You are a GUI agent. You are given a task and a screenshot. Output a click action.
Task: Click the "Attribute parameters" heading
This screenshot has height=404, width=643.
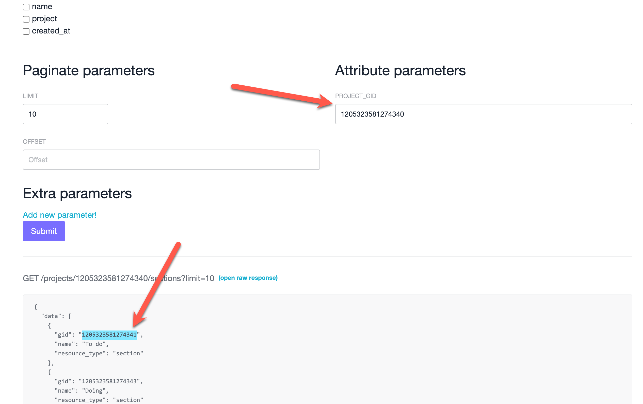tap(400, 71)
